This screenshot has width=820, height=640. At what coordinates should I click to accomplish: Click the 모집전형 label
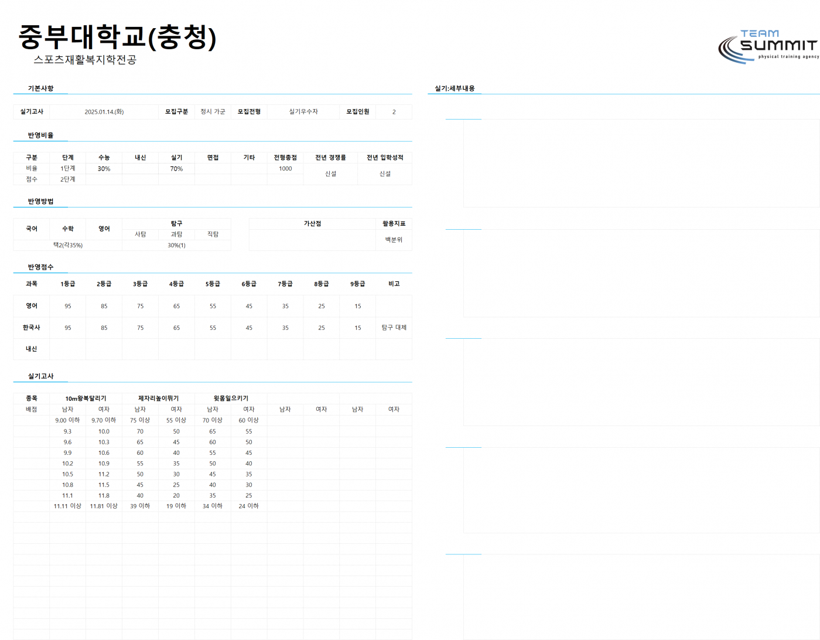tap(249, 112)
